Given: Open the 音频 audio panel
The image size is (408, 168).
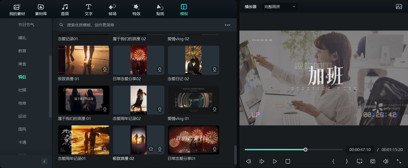Looking at the screenshot, I should pyautogui.click(x=65, y=10).
